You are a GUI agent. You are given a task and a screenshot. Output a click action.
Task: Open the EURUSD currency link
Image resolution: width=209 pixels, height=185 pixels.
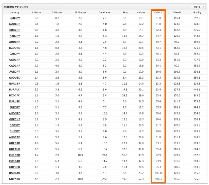15,101
